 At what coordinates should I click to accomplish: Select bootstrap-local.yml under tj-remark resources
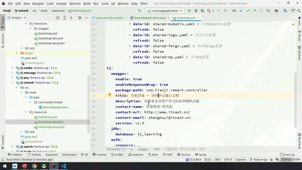point(52,127)
